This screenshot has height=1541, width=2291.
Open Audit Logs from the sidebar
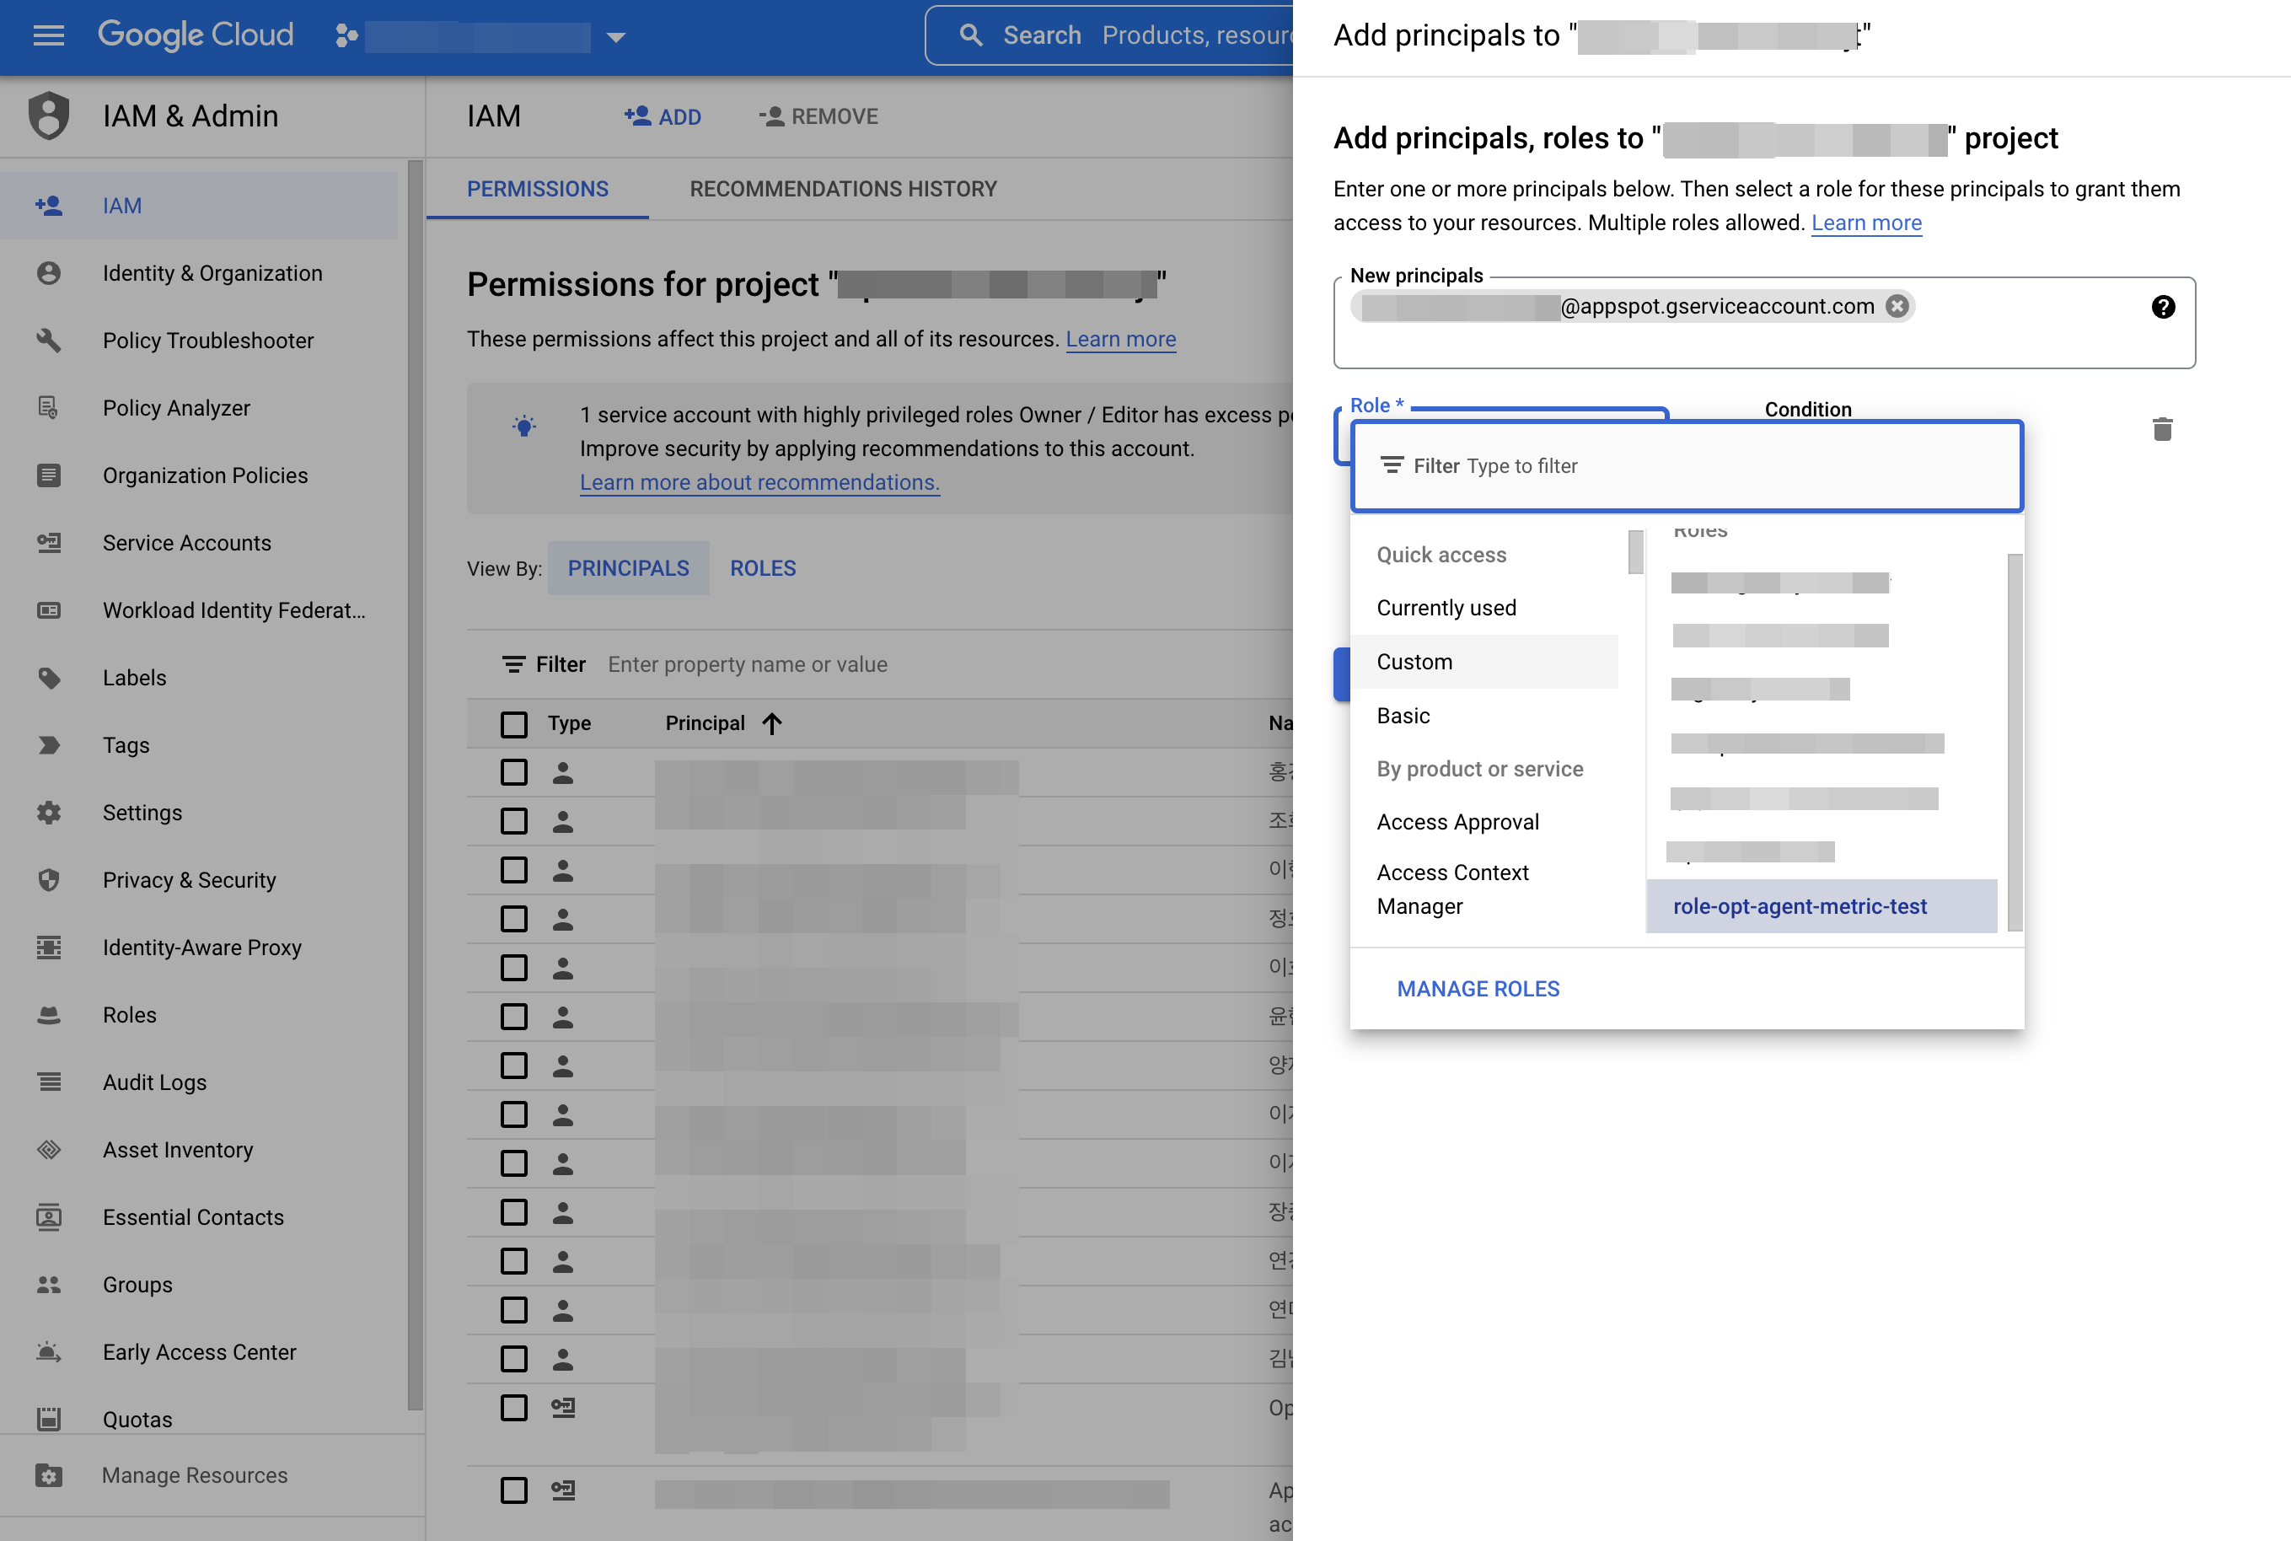pos(154,1082)
